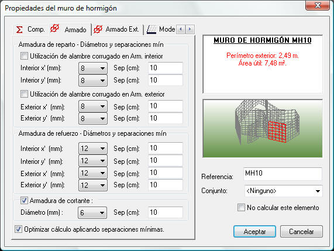Viewport: 334px width, 251px height.
Task: Click the red rebar icon on Armado tab
Action: [x=54, y=28]
